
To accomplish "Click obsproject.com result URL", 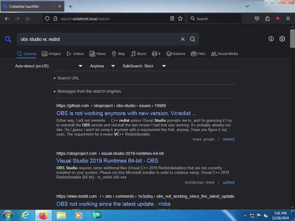I will [110, 153].
